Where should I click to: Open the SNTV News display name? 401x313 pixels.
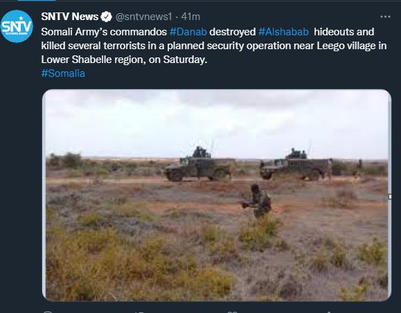(69, 17)
